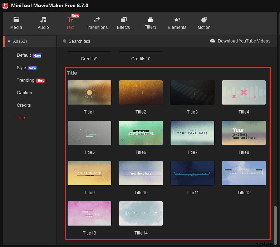Open the Filters circles icon
This screenshot has height=247, width=280.
coord(150,20)
